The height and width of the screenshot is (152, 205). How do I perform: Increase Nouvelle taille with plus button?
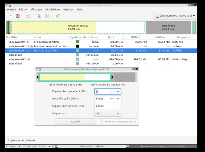click(118, 99)
